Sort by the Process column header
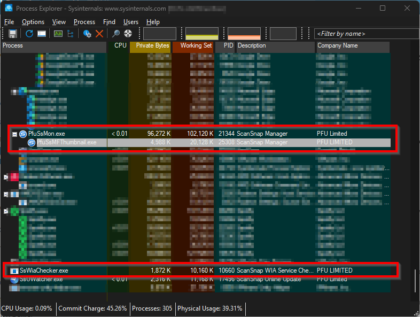The image size is (420, 317). 54,46
